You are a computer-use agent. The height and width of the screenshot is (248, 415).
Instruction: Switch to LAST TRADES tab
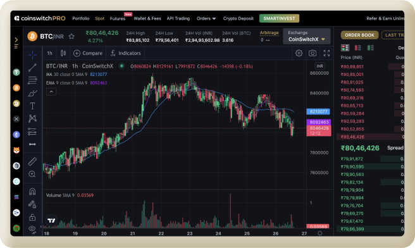[393, 35]
